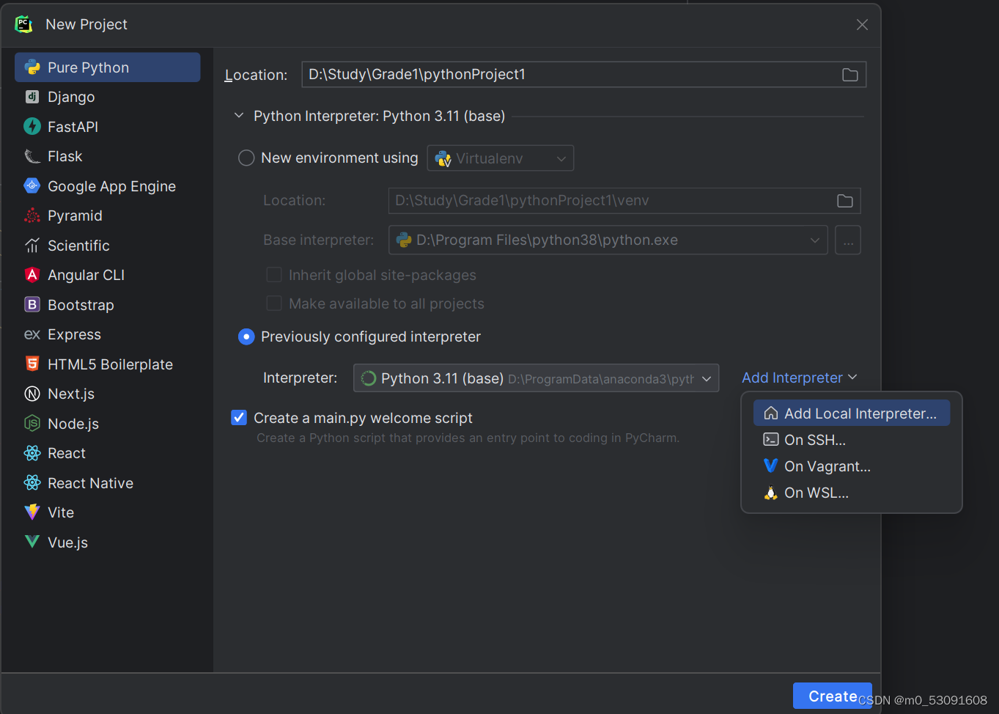
Task: Select the New environment using radio button
Action: (x=246, y=158)
